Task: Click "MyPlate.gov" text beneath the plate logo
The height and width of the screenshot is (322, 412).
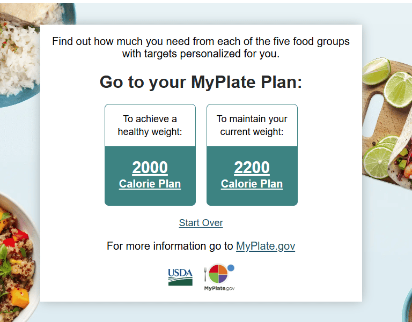Action: pyautogui.click(x=219, y=289)
